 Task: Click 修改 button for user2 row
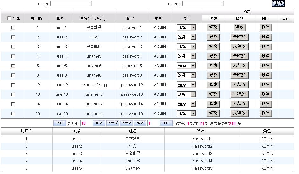point(213,37)
